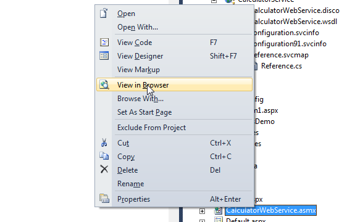Click the scissors Cut icon
355x222 pixels.
[104, 142]
